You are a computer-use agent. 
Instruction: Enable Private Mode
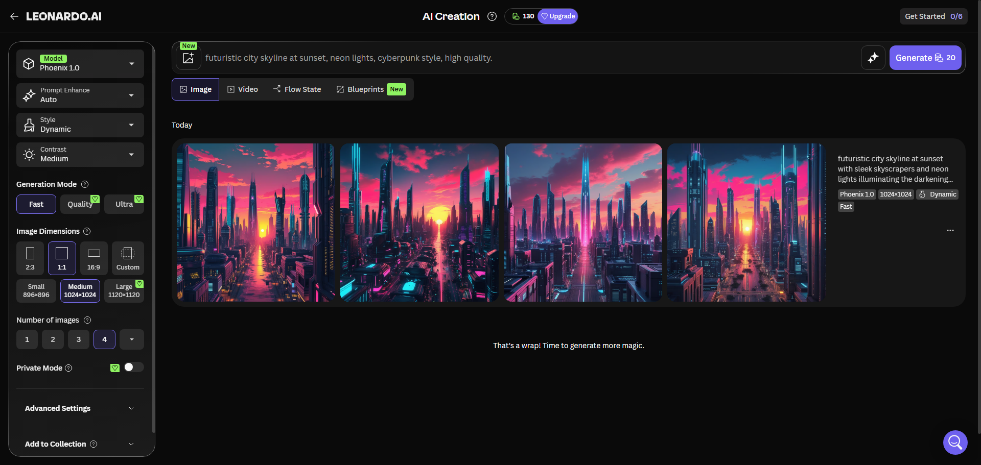(133, 367)
